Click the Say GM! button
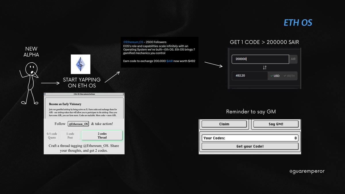This screenshot has width=345, height=194. pos(276,124)
